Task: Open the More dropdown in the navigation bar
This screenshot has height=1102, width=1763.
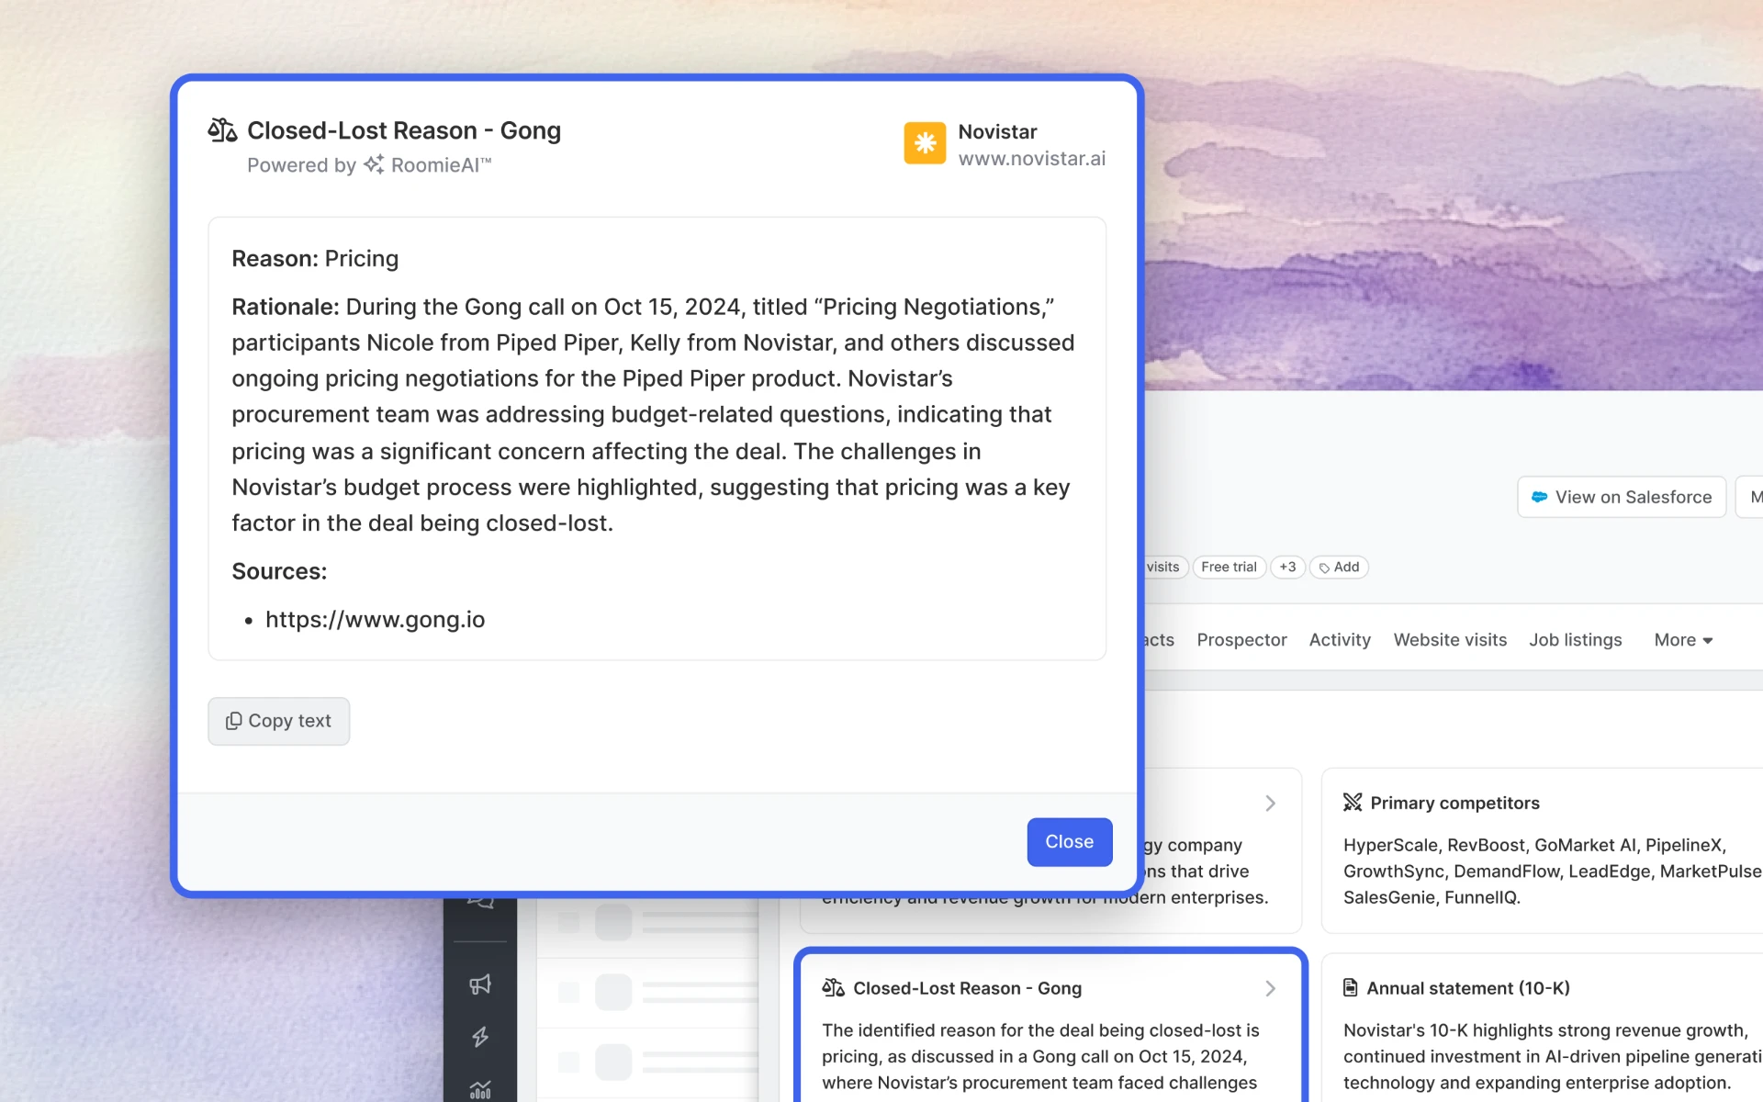Action: coord(1682,639)
